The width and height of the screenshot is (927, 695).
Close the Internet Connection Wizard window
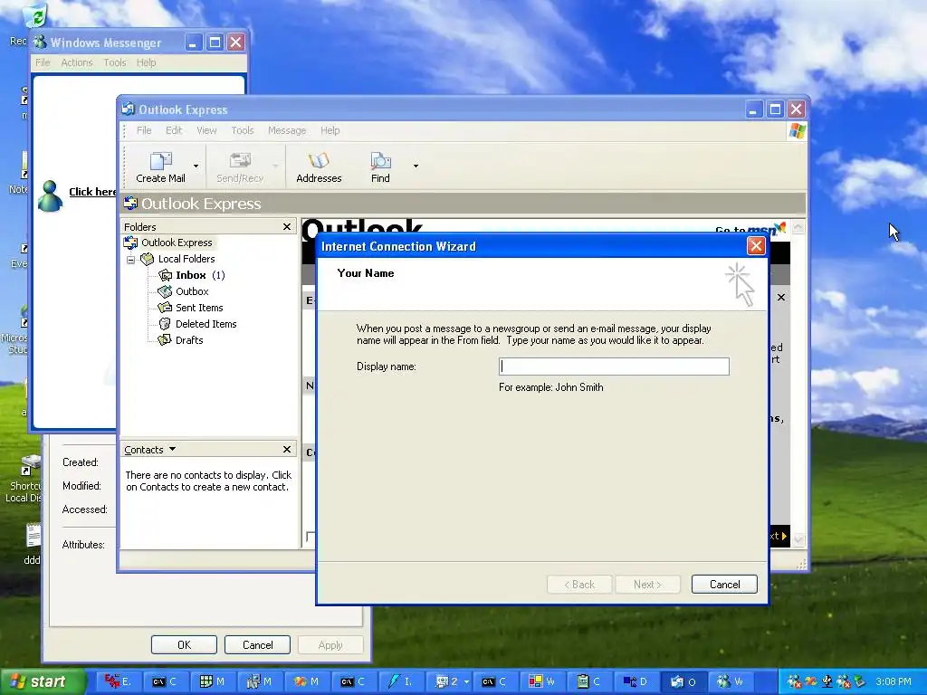point(756,246)
